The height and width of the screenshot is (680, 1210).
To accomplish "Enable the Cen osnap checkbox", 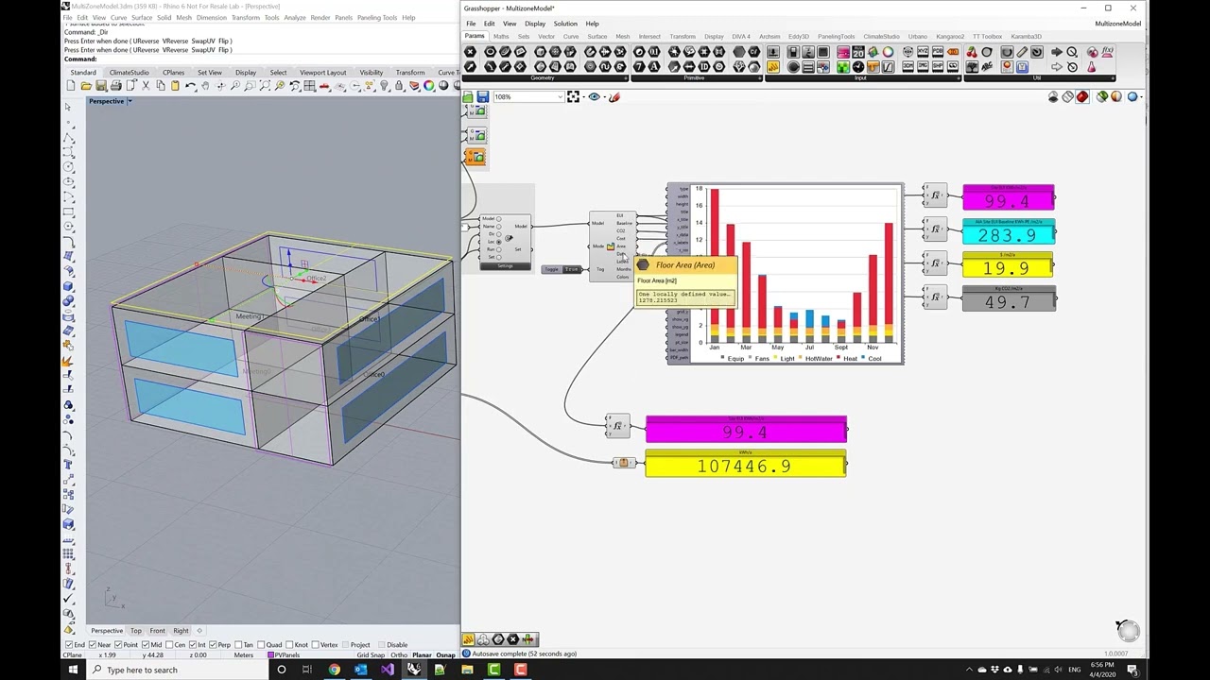I will [x=169, y=644].
